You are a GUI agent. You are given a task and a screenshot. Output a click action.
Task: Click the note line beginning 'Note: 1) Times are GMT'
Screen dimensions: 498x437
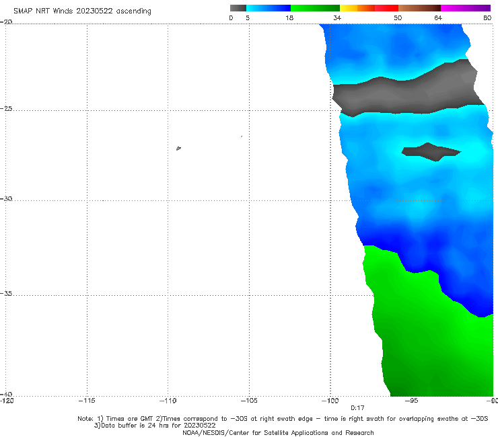[x=283, y=419]
